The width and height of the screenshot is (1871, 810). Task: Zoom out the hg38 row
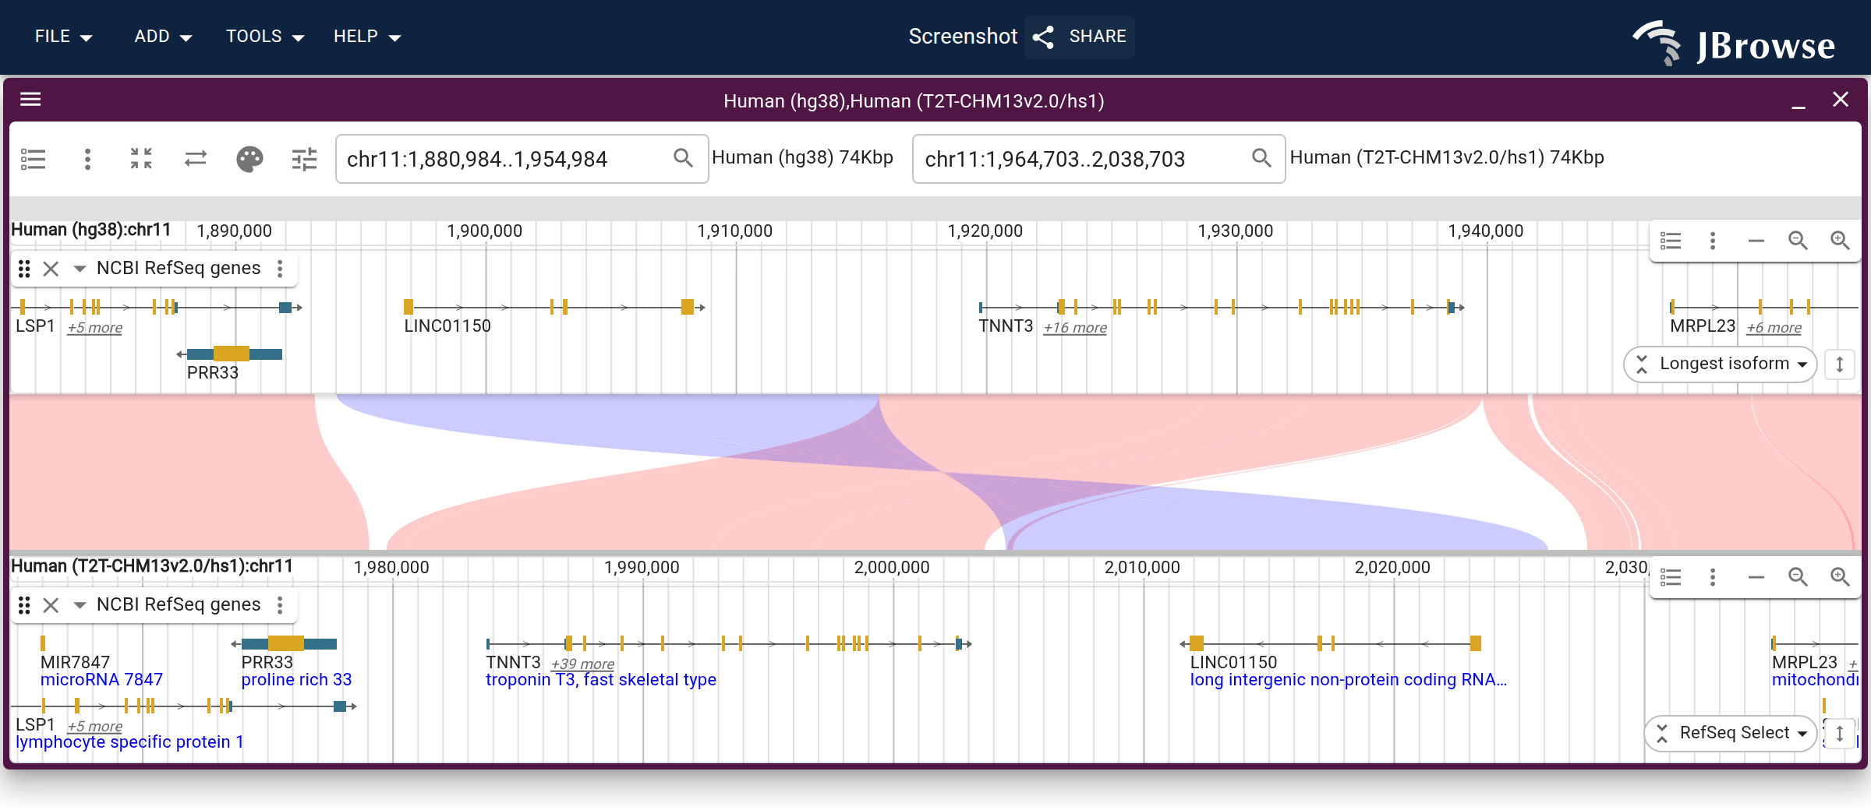click(x=1798, y=241)
